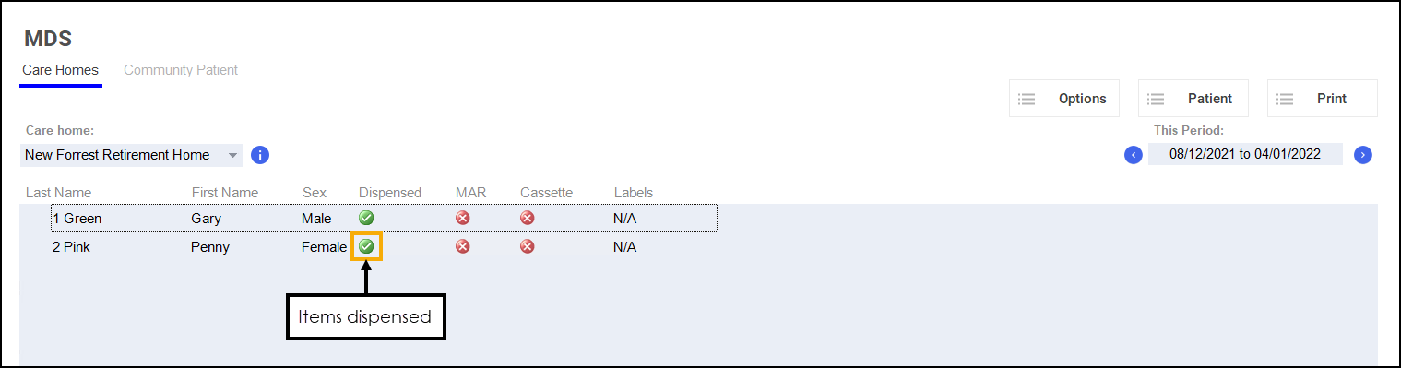Click Gary Green's red Cassette cross
The width and height of the screenshot is (1401, 368).
coord(528,219)
